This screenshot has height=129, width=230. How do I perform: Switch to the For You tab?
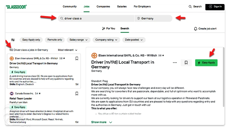coord(108,29)
